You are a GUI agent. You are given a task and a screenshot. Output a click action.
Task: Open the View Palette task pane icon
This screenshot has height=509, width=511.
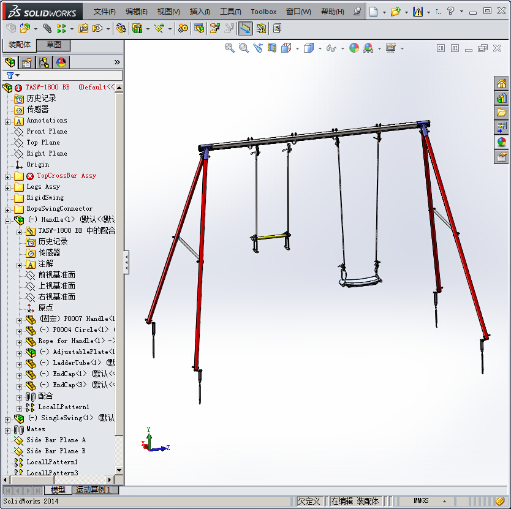501,128
